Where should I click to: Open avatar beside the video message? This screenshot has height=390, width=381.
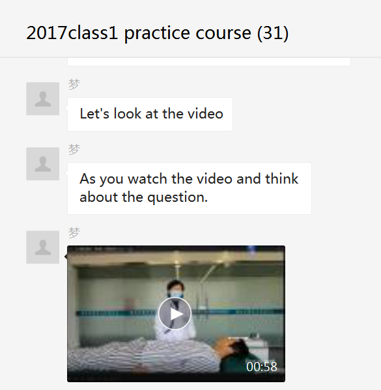coord(43,247)
